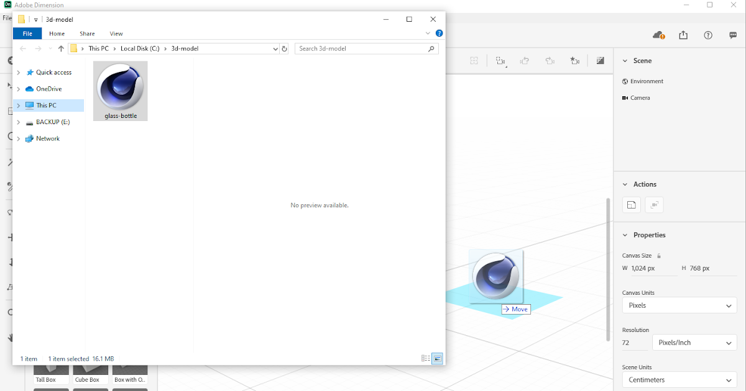Click the Explorer help icon
746x391 pixels.
tap(439, 34)
